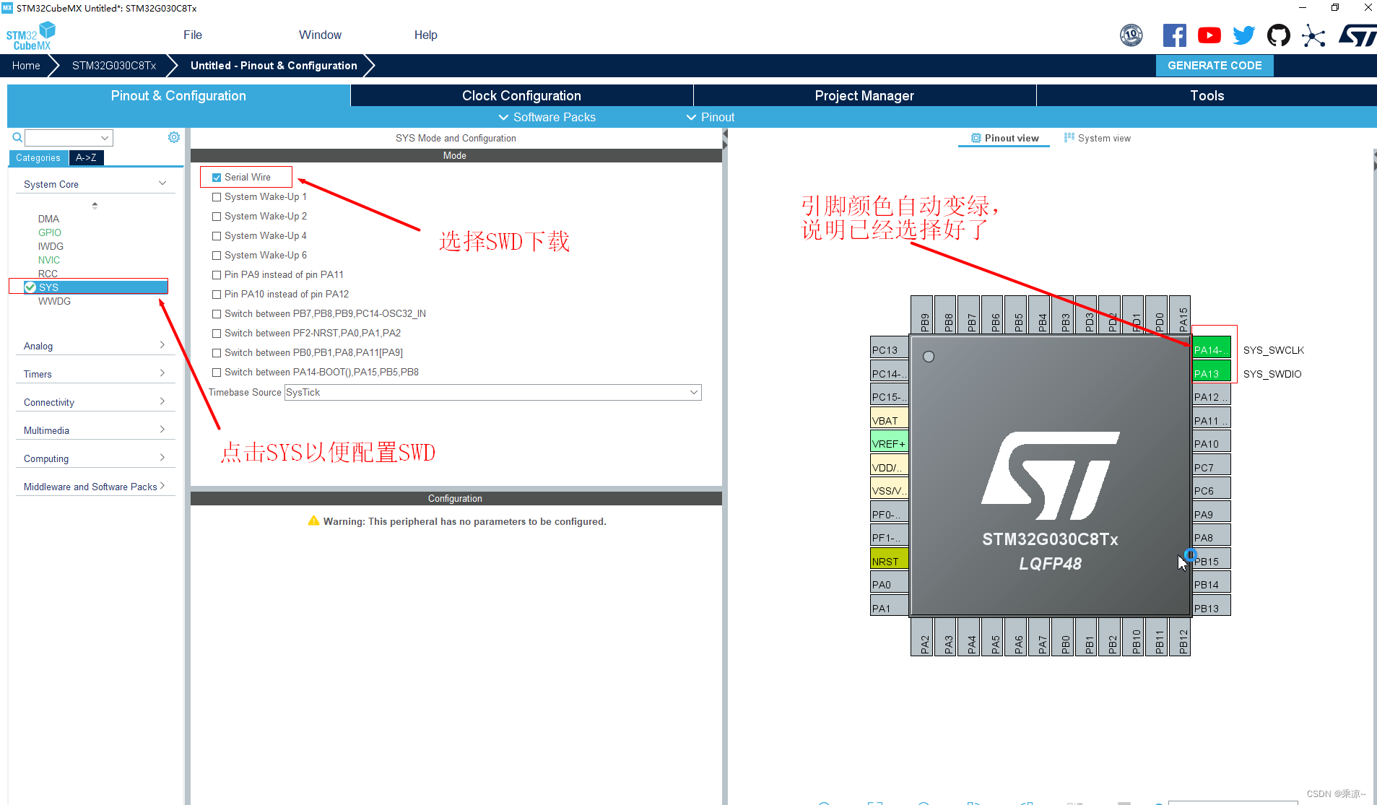
Task: Switch to A->Z sorting tab
Action: pos(86,157)
